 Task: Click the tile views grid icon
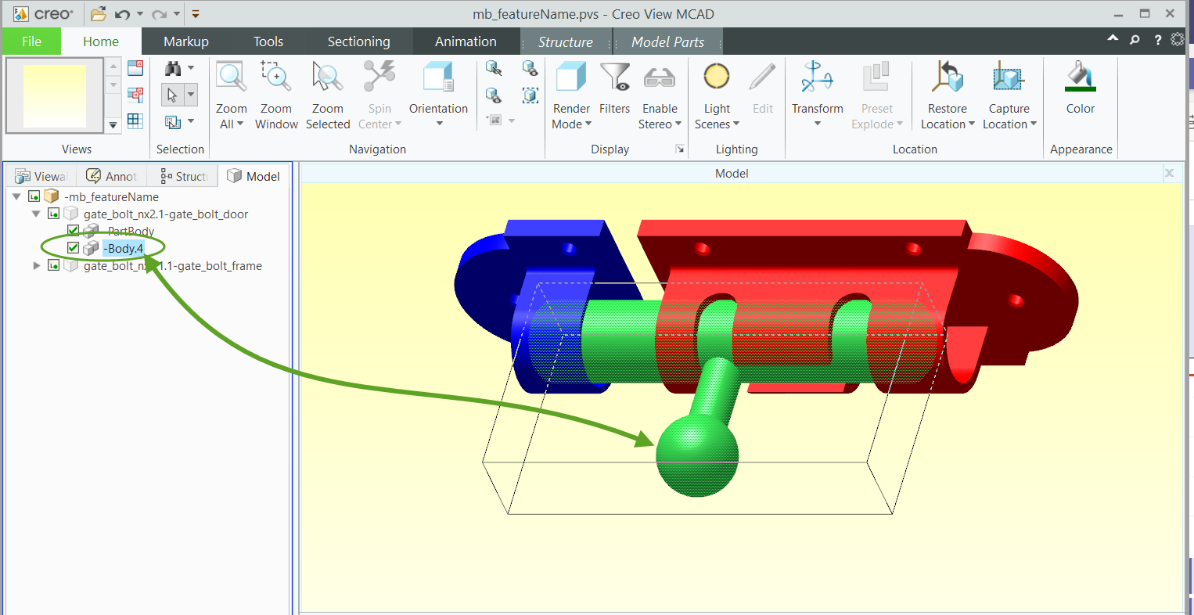click(135, 120)
